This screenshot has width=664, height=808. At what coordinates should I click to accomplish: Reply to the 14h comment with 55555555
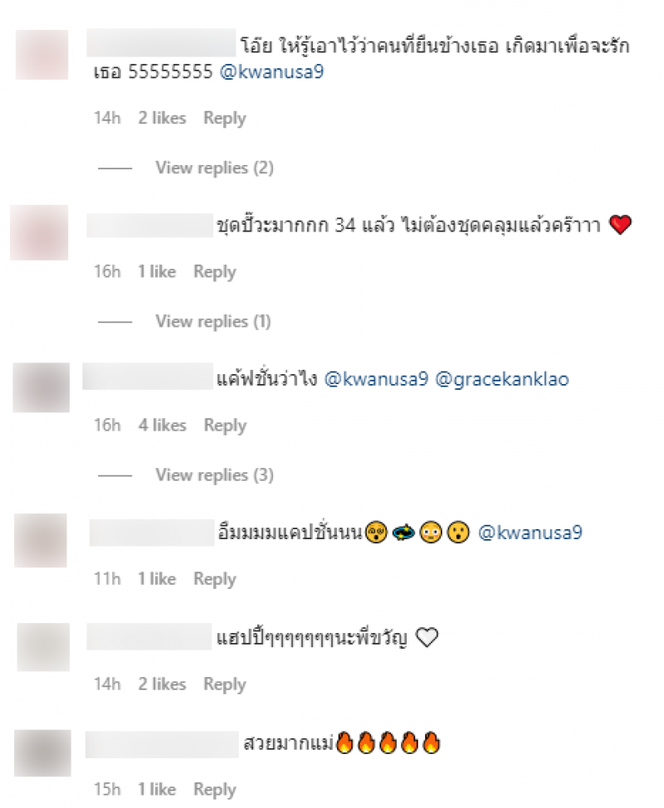coord(225,118)
